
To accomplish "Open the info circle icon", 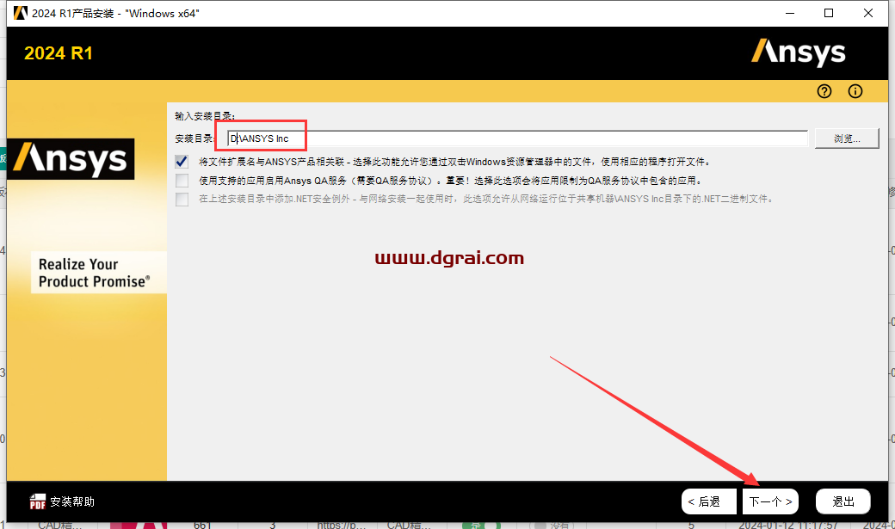I will click(855, 91).
